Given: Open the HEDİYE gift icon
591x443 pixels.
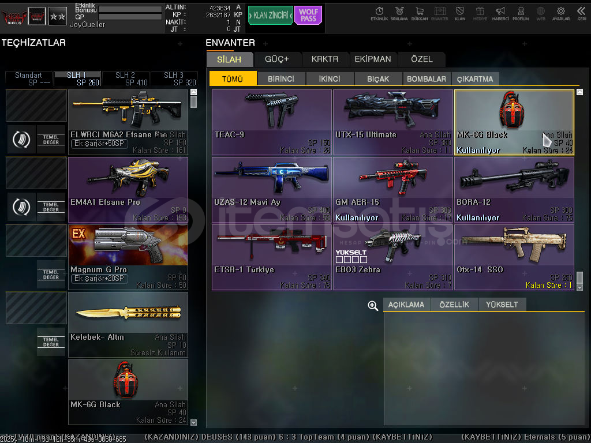Looking at the screenshot, I should click(x=480, y=14).
